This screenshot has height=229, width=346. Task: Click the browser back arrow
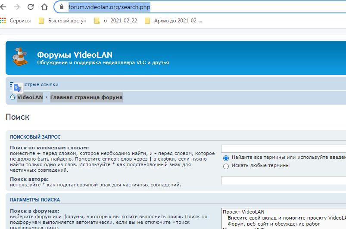coord(3,7)
